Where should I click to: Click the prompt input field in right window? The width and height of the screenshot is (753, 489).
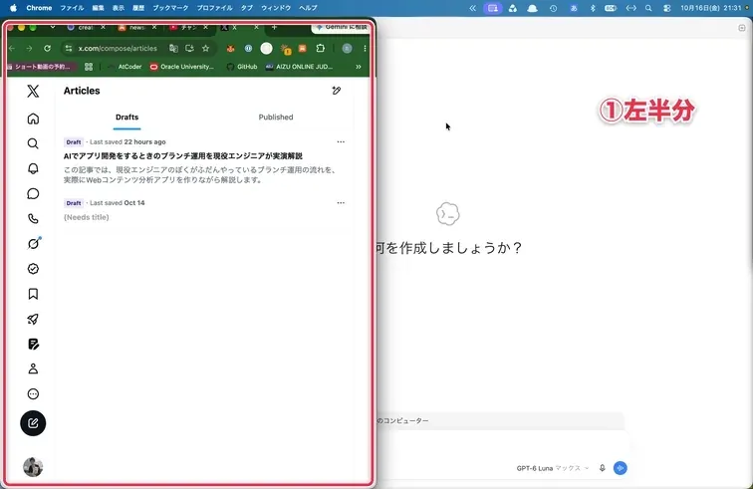pos(502,444)
